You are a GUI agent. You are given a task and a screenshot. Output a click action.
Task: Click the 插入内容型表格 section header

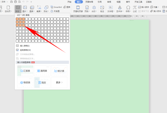tap(42, 62)
